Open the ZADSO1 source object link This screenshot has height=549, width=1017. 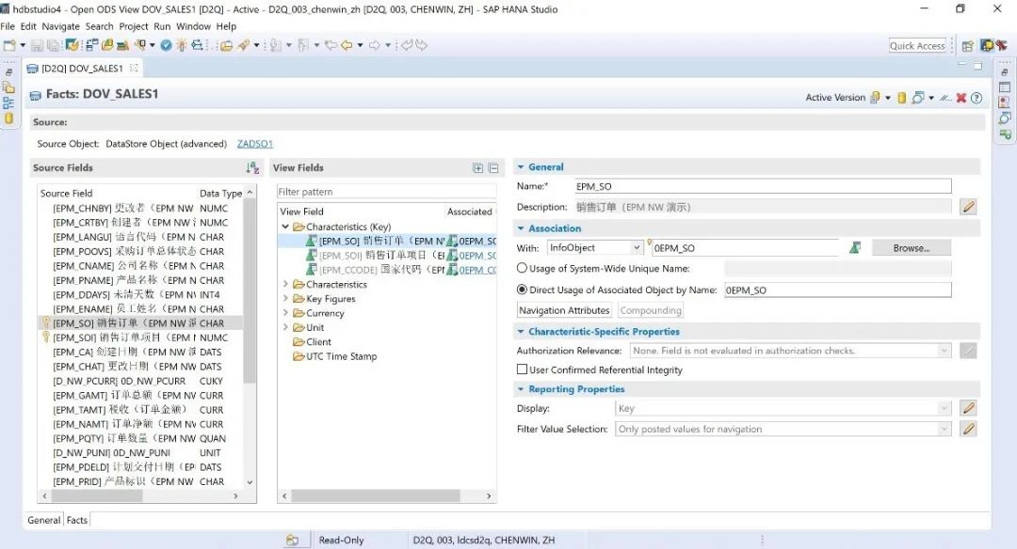[x=255, y=144]
